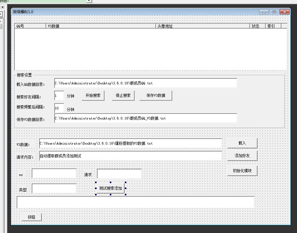Image resolution: width=297 pixels, height=233 pixels.
Task: Select the V3数据 column header
Action: click(101, 26)
